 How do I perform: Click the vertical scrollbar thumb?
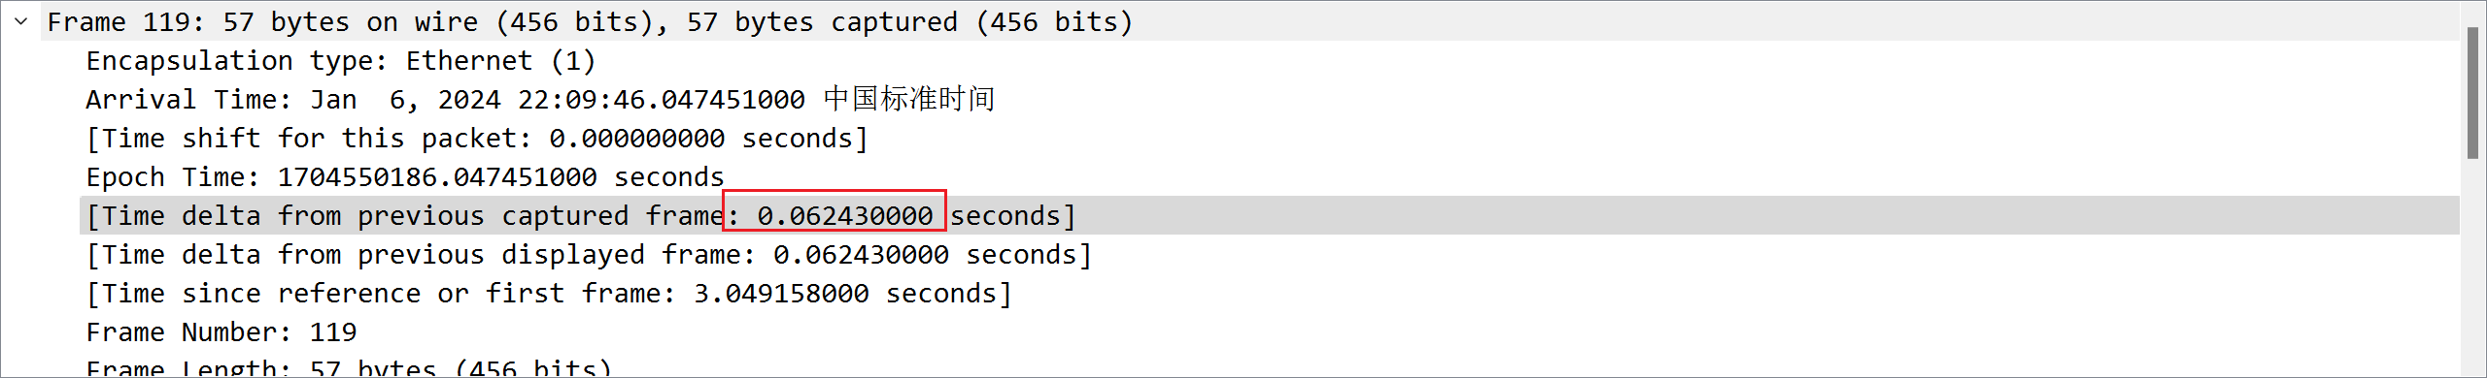2472,93
